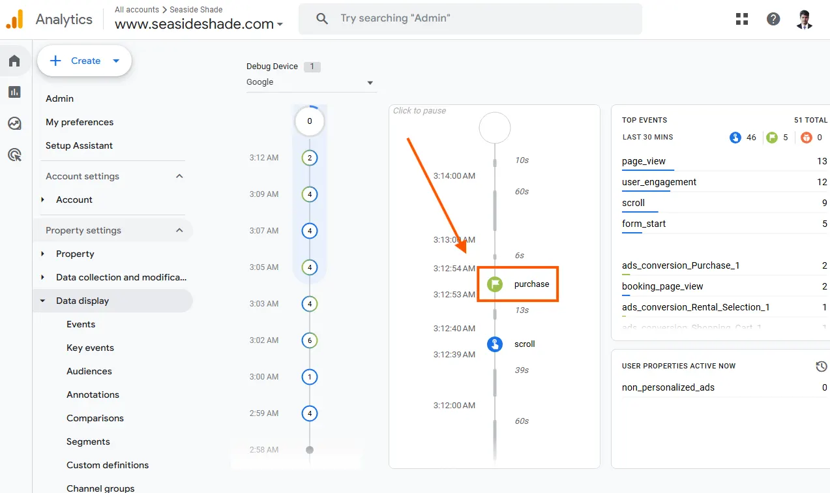Open the Home icon in left rail
This screenshot has height=493, width=830.
[x=14, y=61]
